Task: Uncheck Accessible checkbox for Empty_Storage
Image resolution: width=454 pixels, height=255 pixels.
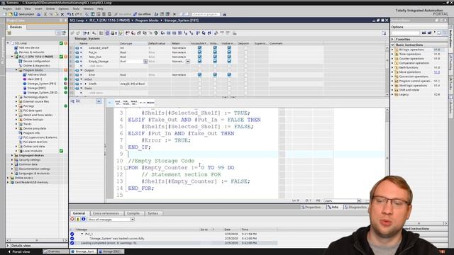Action: (x=199, y=62)
